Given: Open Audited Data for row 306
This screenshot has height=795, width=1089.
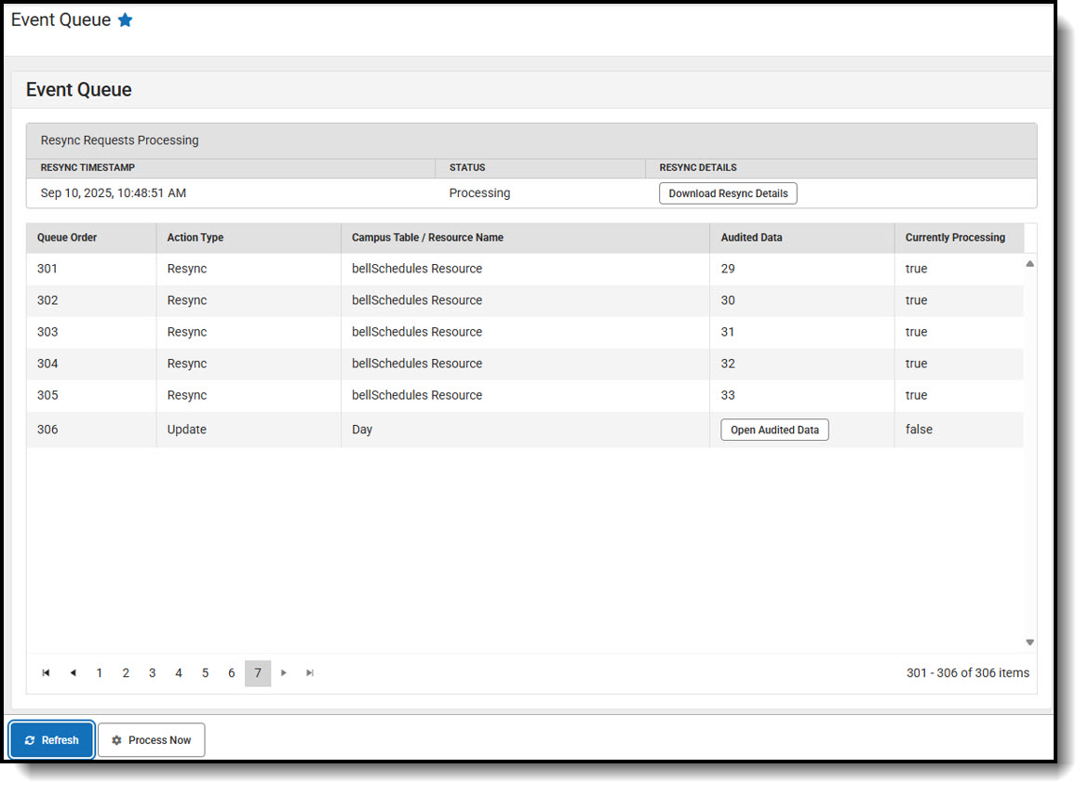Looking at the screenshot, I should 774,431.
